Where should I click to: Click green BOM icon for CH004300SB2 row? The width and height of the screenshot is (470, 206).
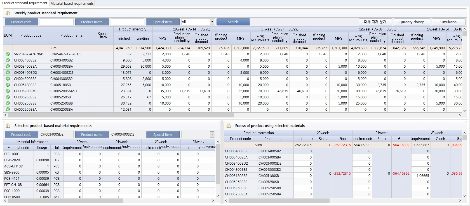click(8, 79)
